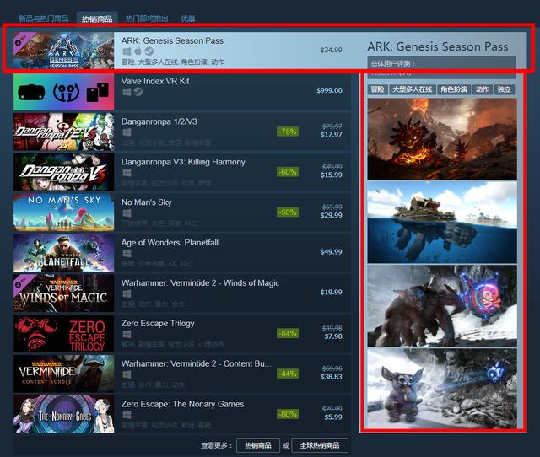Image resolution: width=540 pixels, height=457 pixels.
Task: Click the ARK: Genesis Season Pass preview heading
Action: [438, 46]
